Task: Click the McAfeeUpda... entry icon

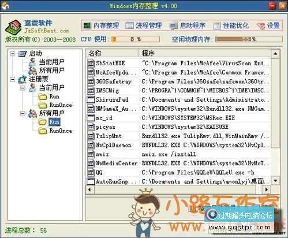Action: pyautogui.click(x=91, y=72)
